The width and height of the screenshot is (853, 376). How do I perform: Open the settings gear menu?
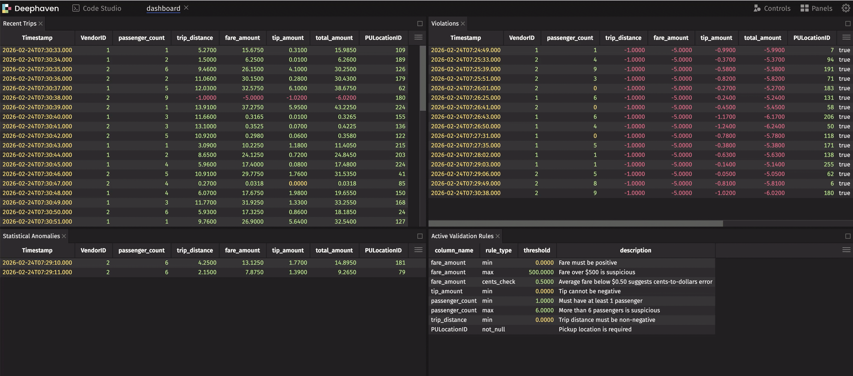[x=845, y=8]
